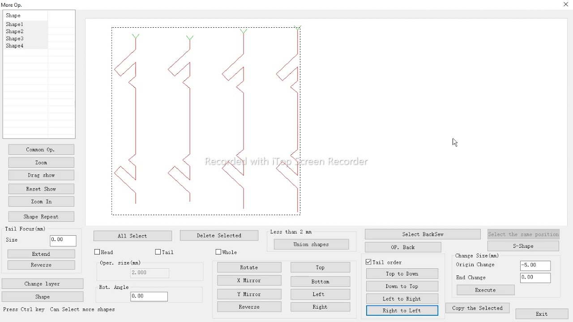Activate Drag show mode

point(41,175)
